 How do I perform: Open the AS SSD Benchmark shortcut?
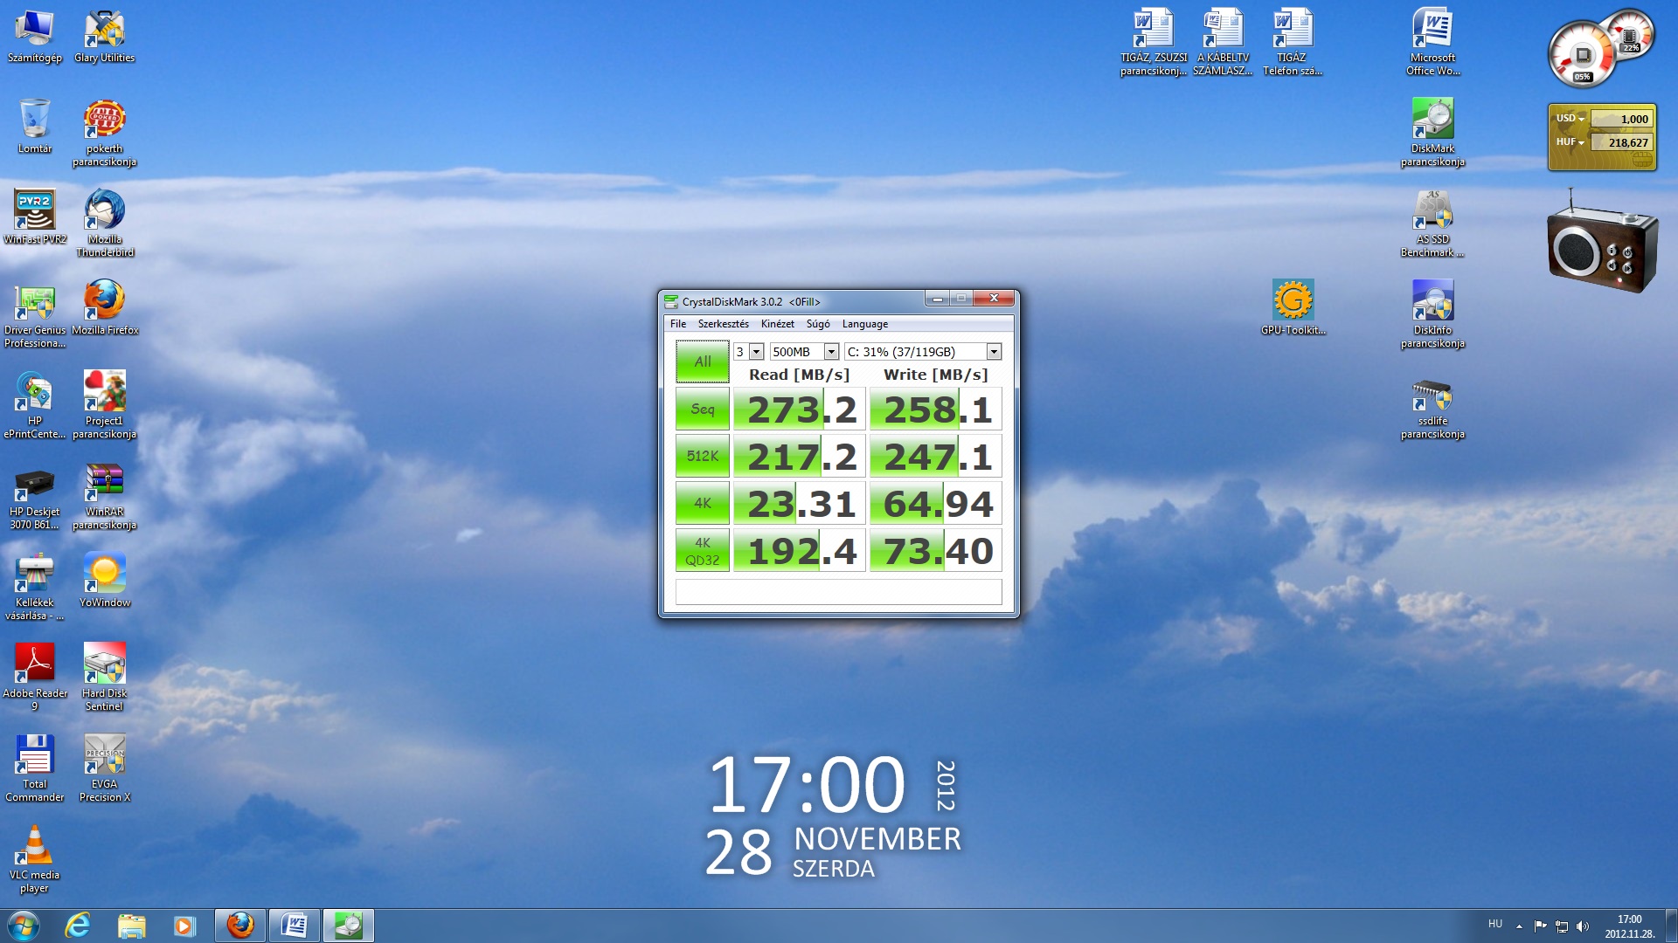pyautogui.click(x=1432, y=213)
